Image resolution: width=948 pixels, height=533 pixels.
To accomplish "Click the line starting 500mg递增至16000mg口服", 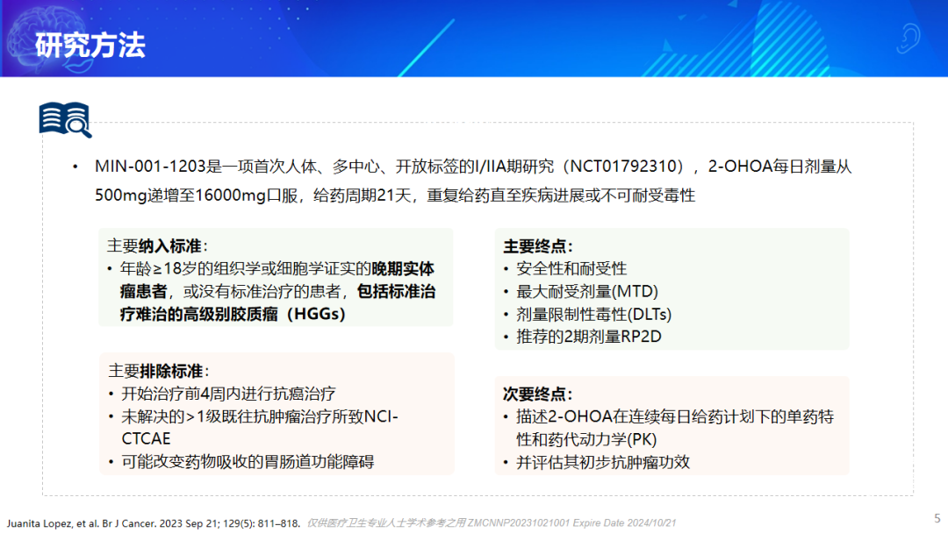I will (x=395, y=195).
